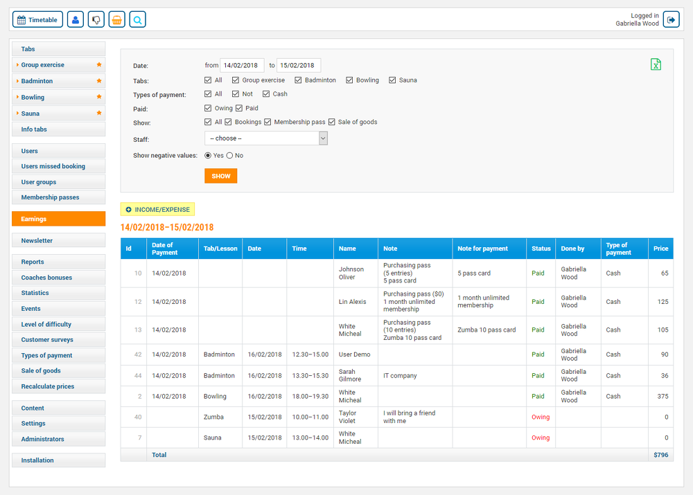Select the hand cursor icon in toolbar

pyautogui.click(x=96, y=19)
